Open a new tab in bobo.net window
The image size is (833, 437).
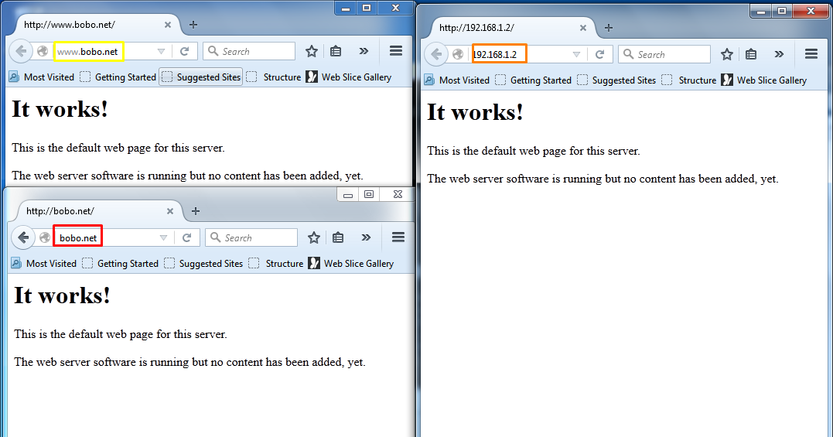[x=196, y=211]
